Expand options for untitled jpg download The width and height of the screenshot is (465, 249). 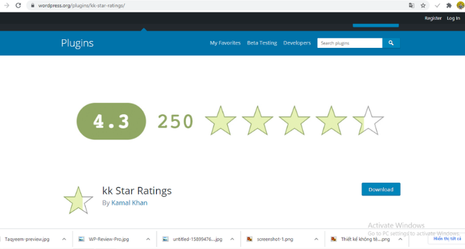(232, 239)
